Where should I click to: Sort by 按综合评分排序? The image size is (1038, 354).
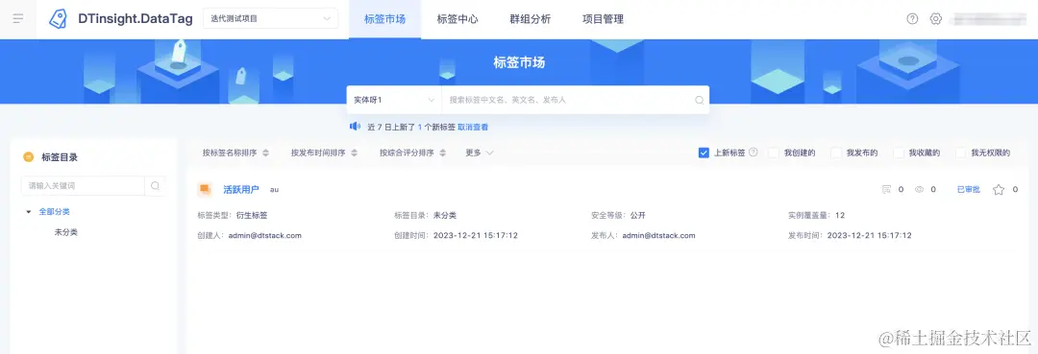412,153
